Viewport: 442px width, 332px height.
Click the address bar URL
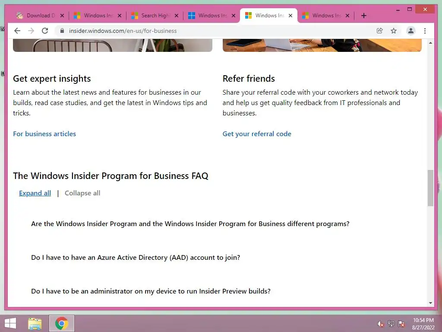123,31
